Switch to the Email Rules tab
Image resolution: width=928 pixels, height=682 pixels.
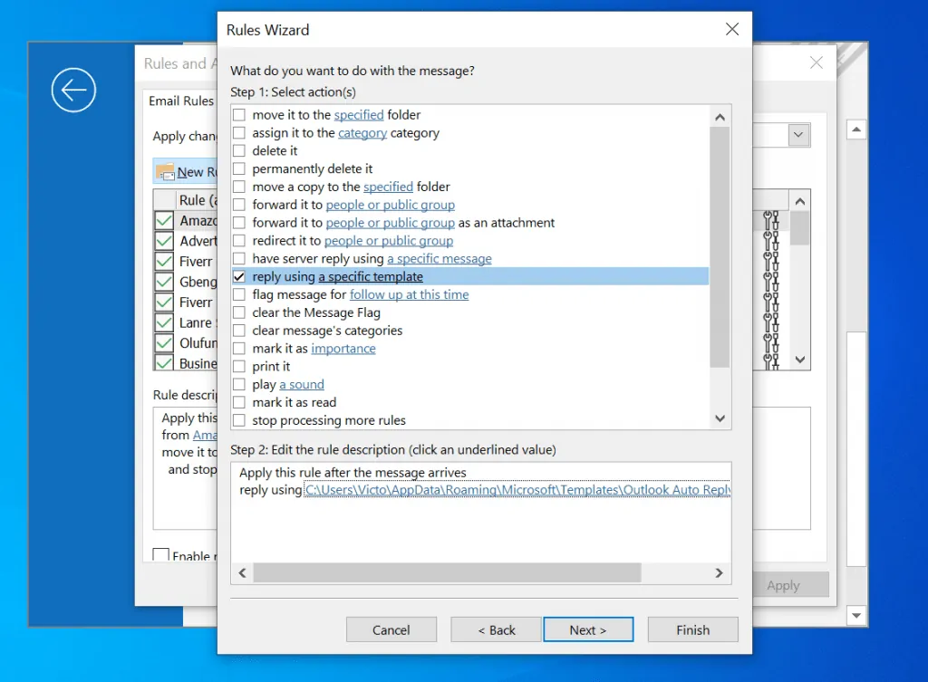(179, 101)
